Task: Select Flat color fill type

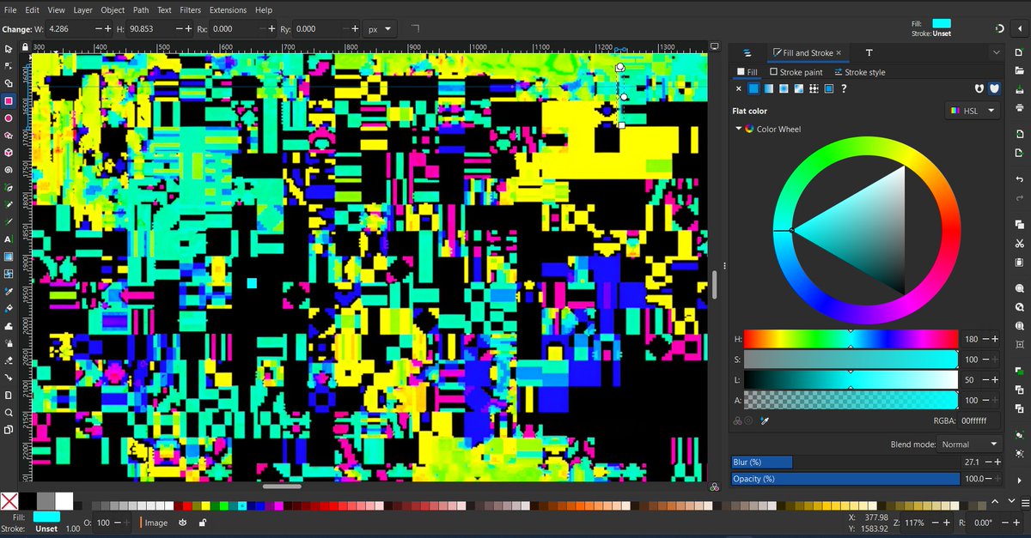Action: (753, 88)
